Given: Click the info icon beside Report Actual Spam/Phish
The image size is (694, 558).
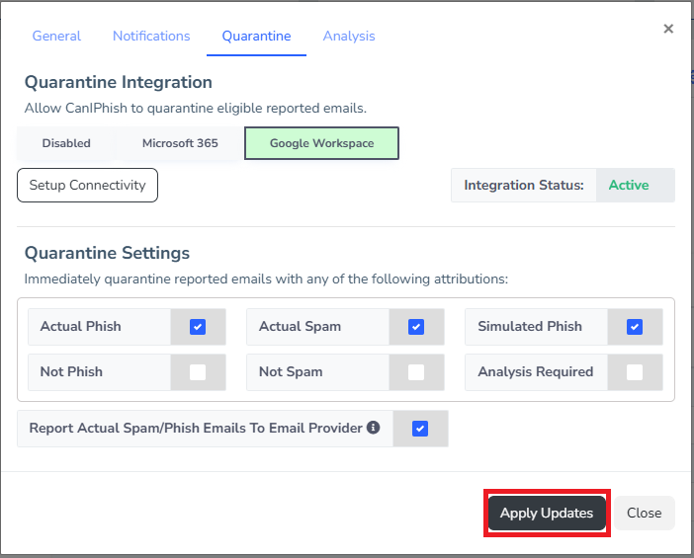Looking at the screenshot, I should (x=374, y=429).
